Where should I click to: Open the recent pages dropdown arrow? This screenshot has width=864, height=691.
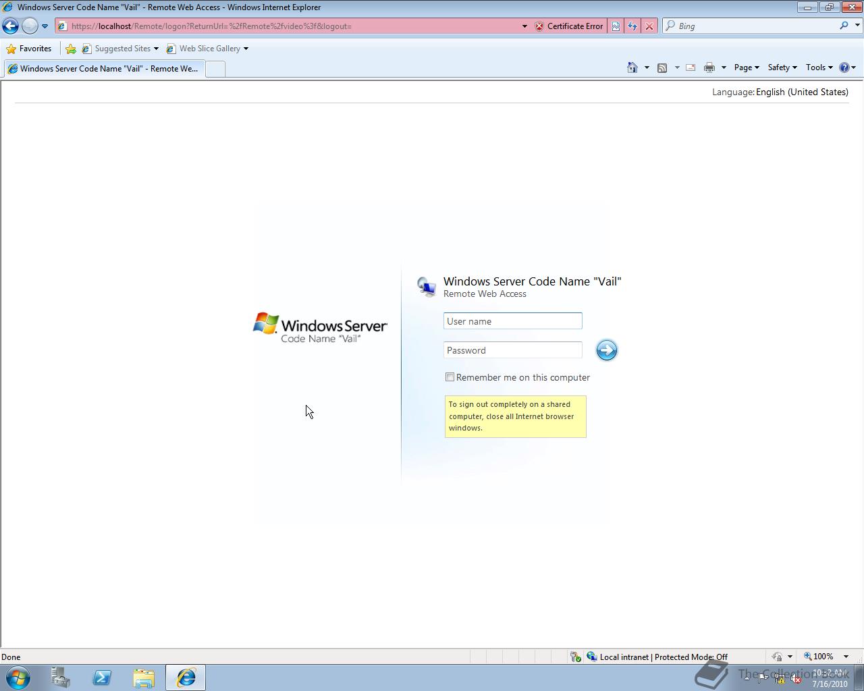click(x=45, y=26)
